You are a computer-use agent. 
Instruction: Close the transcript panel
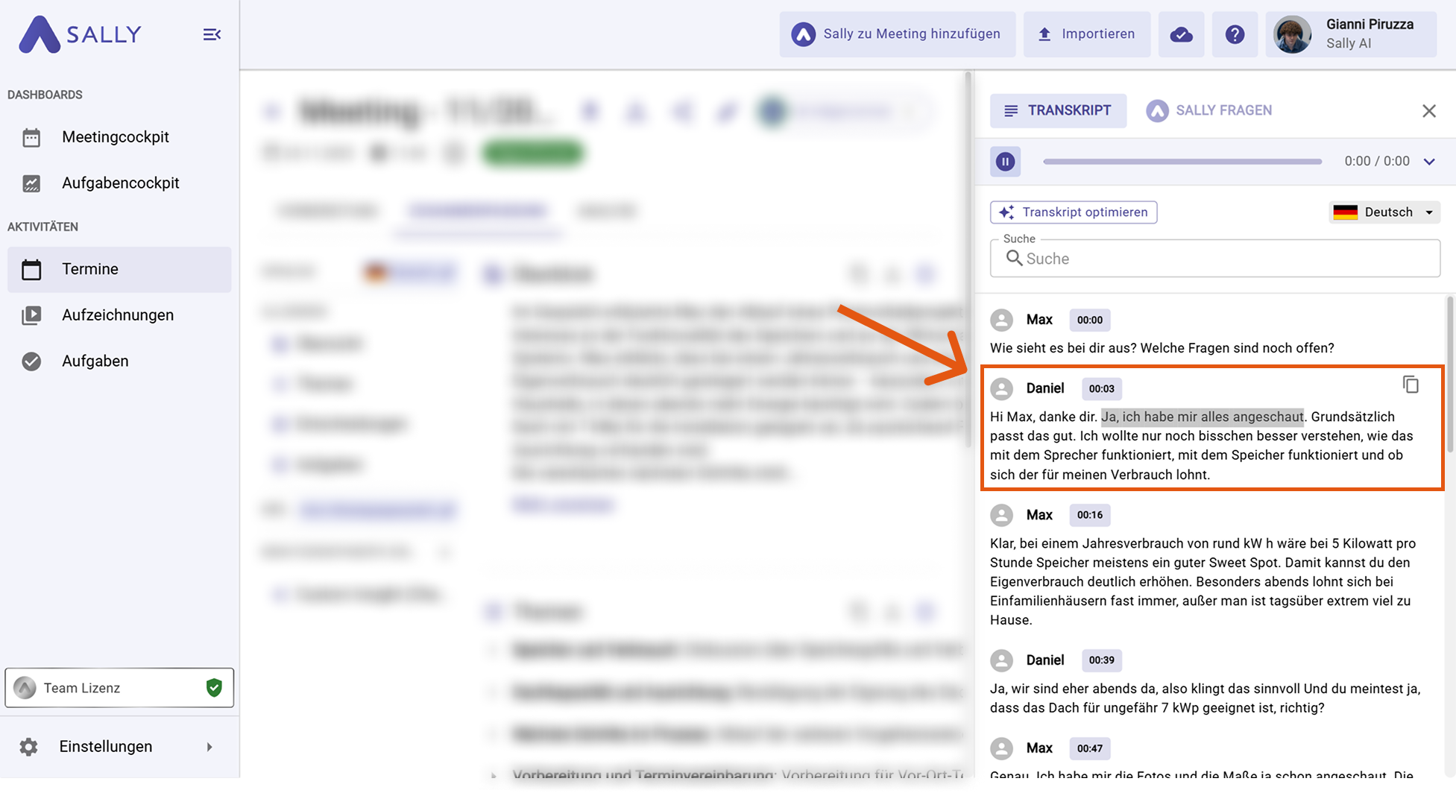pyautogui.click(x=1428, y=111)
